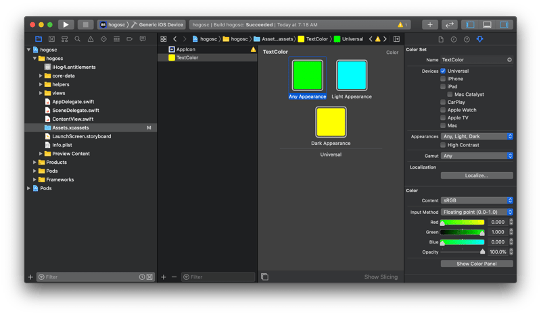Show the Debug area panel
The width and height of the screenshot is (541, 315).
coord(487,24)
